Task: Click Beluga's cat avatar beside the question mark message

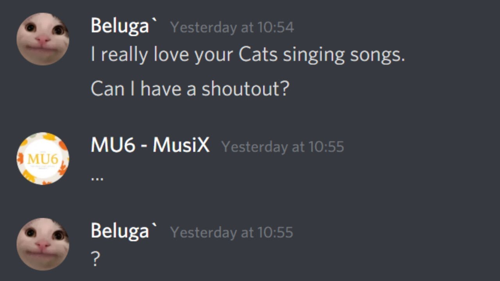Action: click(43, 244)
